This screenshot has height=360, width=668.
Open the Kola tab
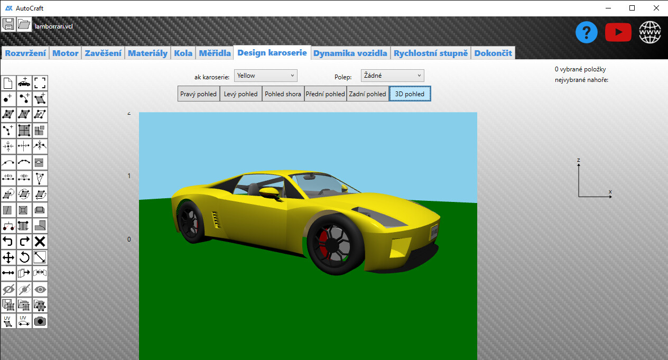pos(183,53)
